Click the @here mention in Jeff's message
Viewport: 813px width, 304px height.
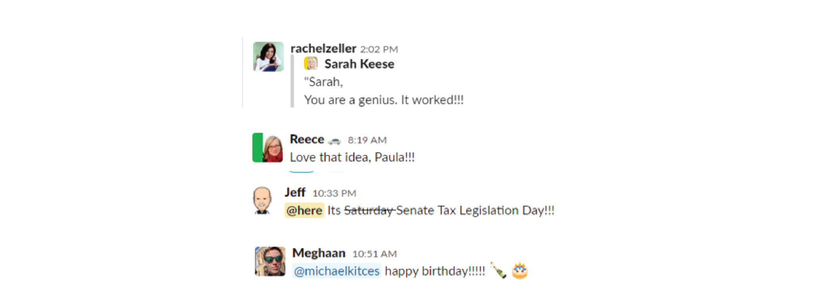[x=304, y=210]
